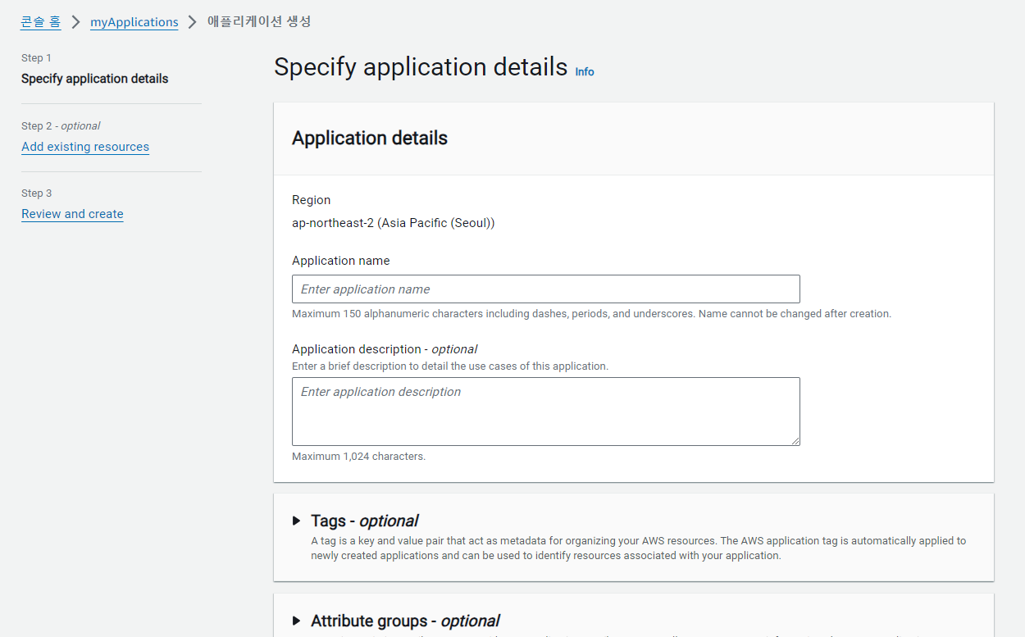Focus the Application name input field
Viewport: 1025px width, 637px height.
pyautogui.click(x=545, y=289)
